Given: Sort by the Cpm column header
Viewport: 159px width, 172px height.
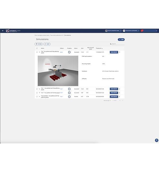Looking at the screenshot, I should click(82, 48).
